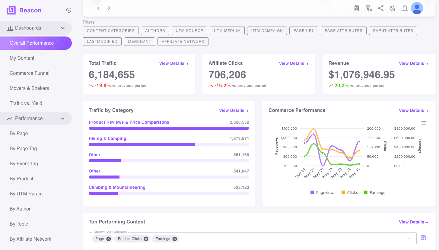Click Climbing & Mountaineering category link
This screenshot has height=250, width=439.
click(117, 188)
